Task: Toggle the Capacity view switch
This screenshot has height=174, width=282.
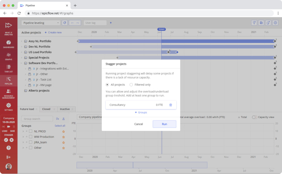Action: [254, 117]
